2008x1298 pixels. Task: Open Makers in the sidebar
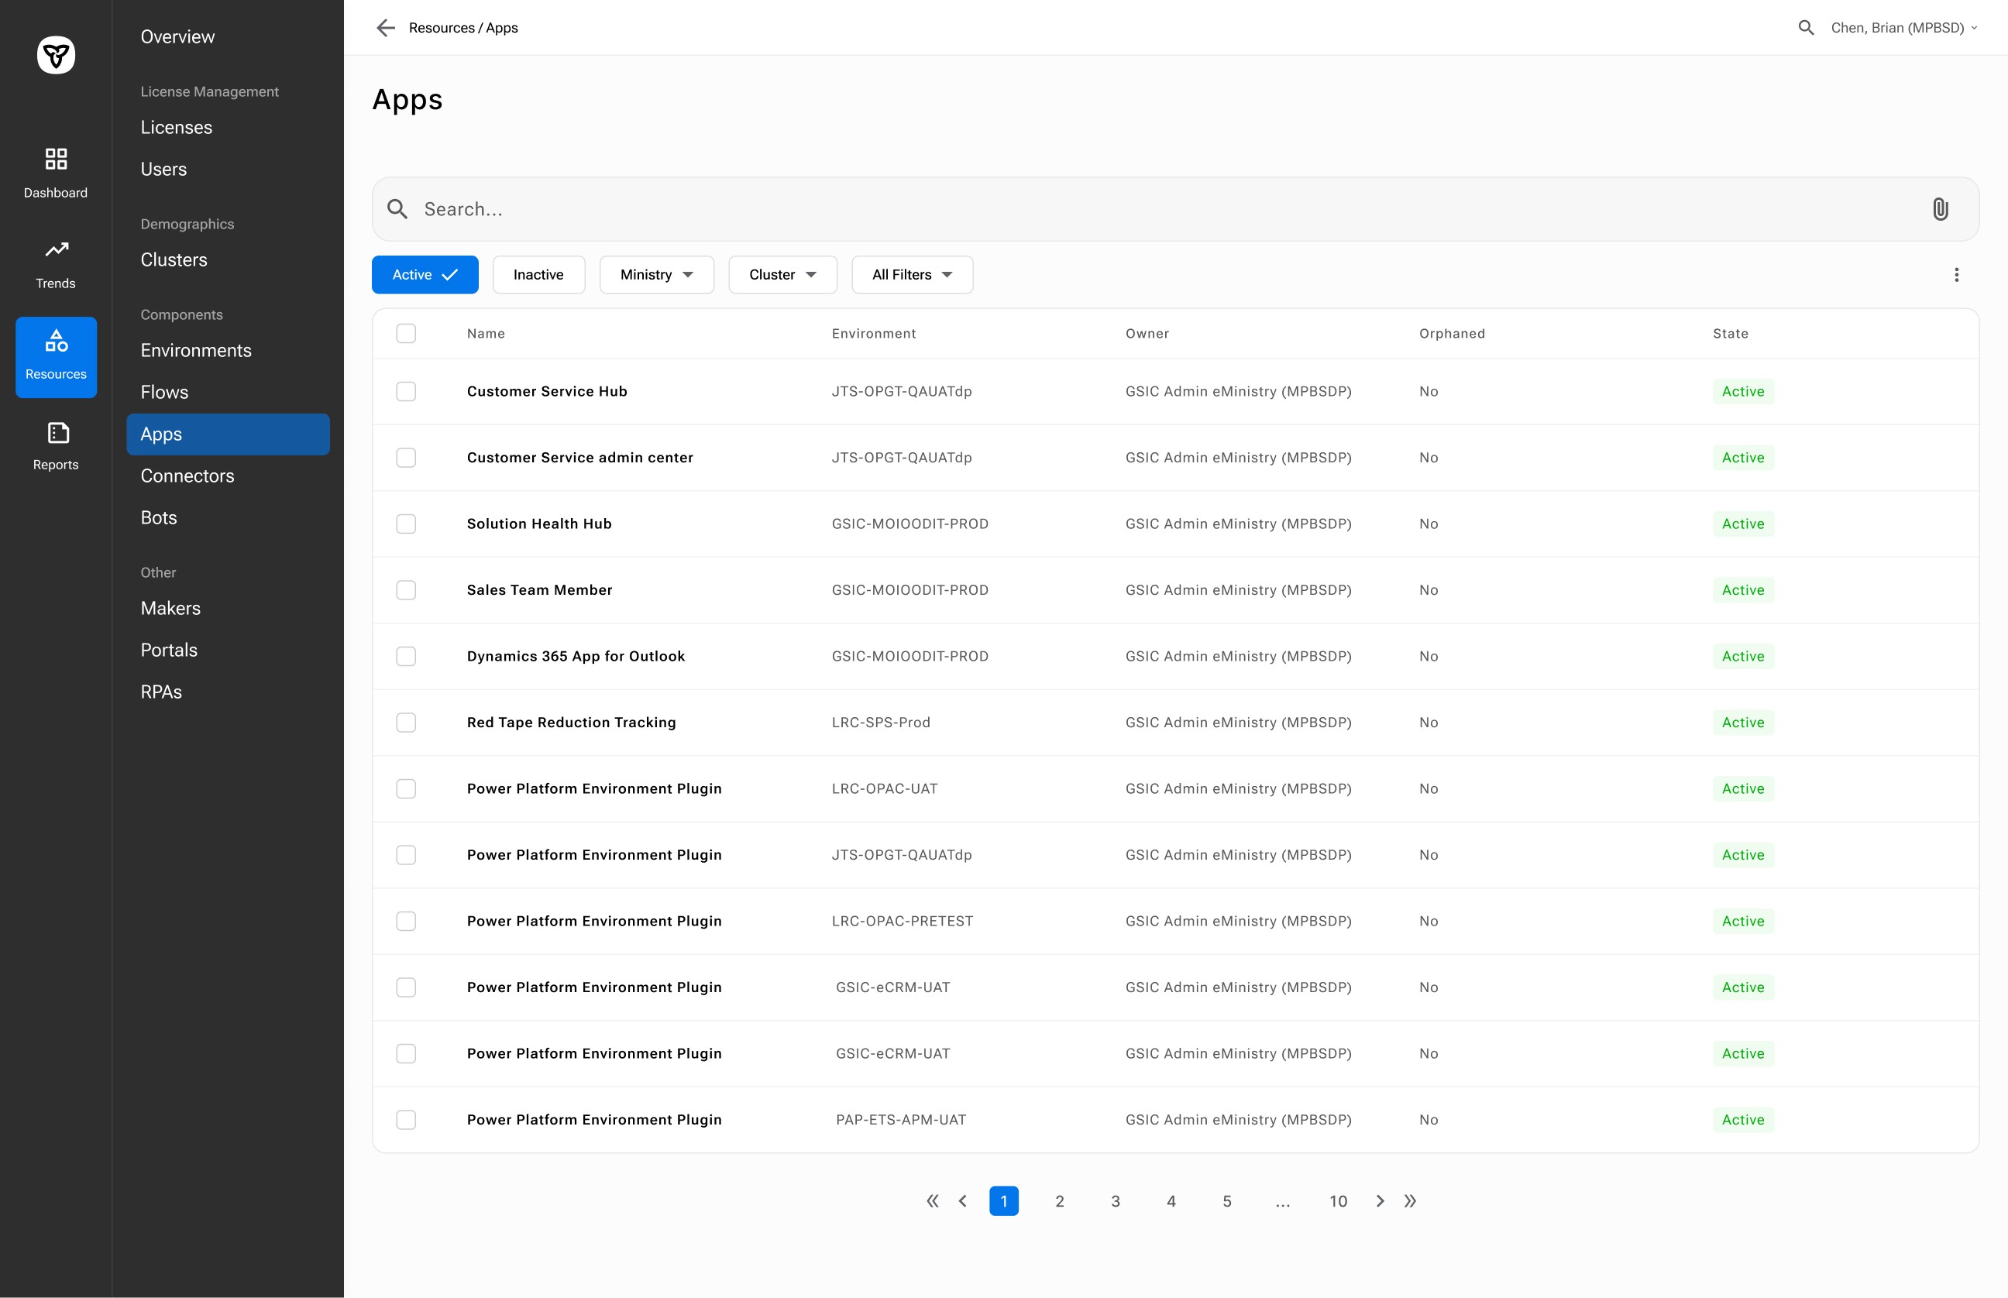click(x=170, y=609)
